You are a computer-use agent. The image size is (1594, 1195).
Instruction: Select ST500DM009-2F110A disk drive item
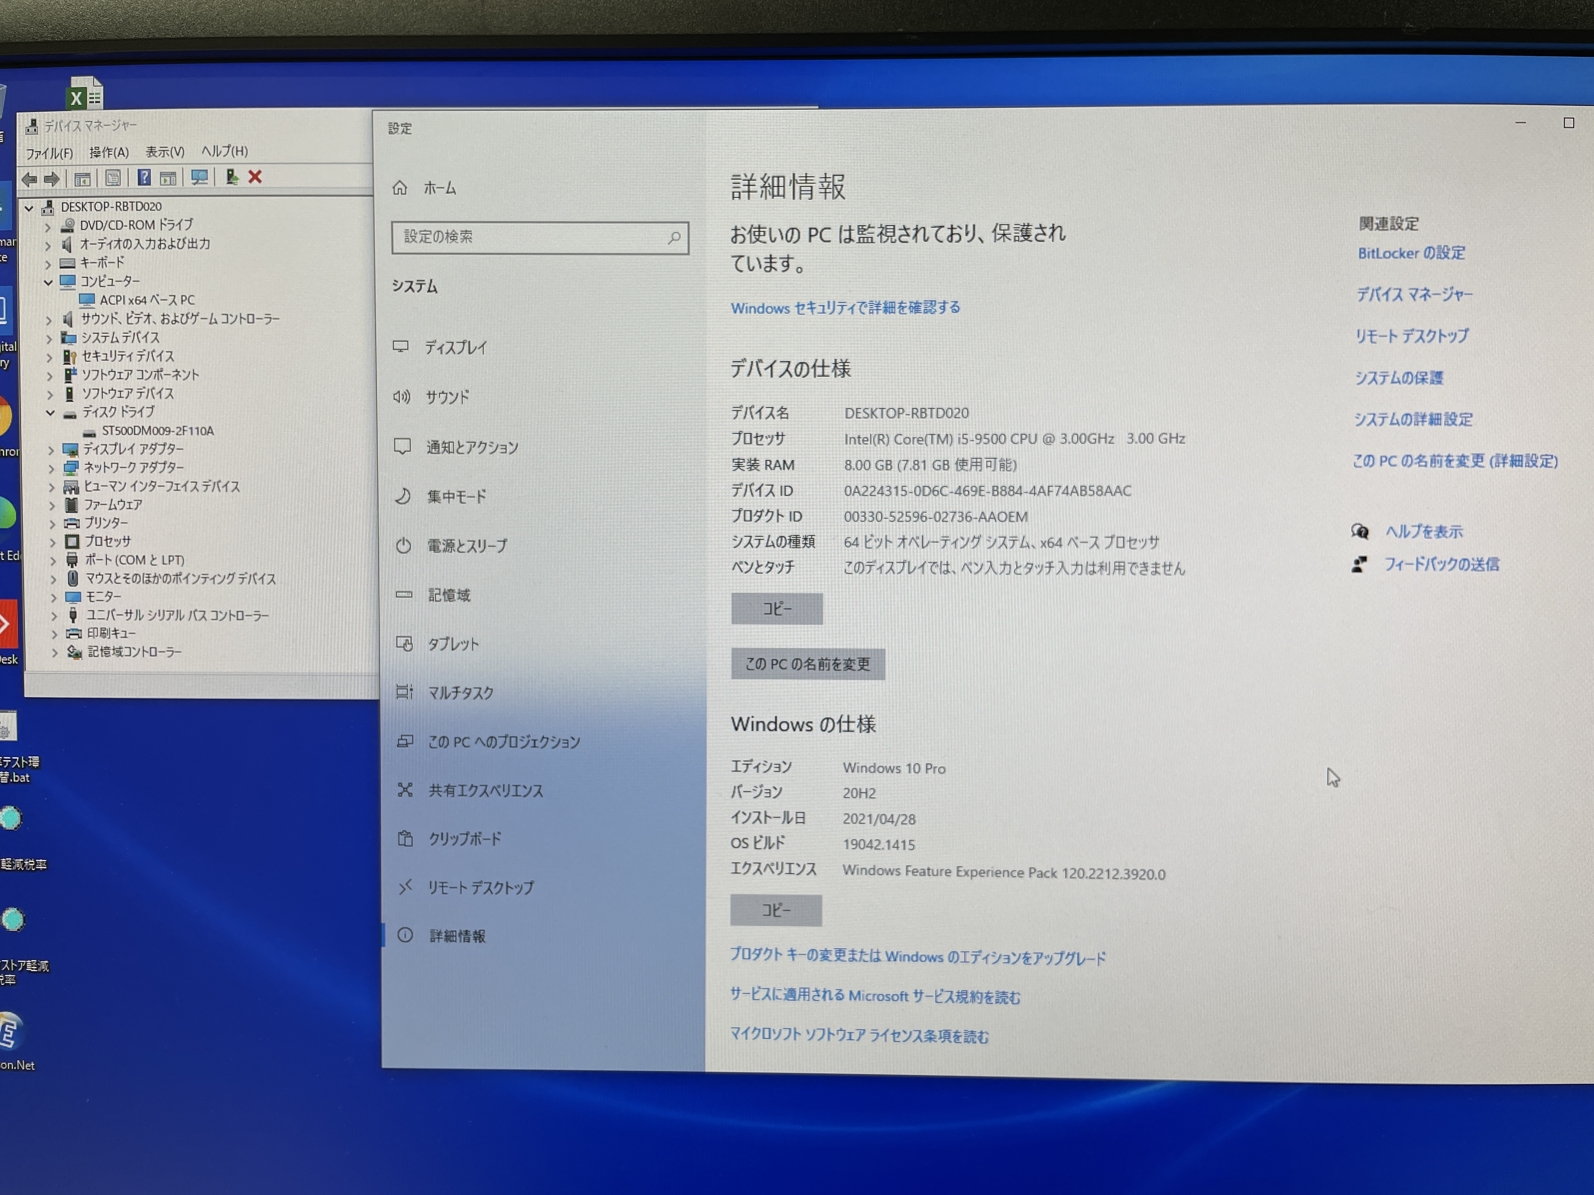pos(157,431)
